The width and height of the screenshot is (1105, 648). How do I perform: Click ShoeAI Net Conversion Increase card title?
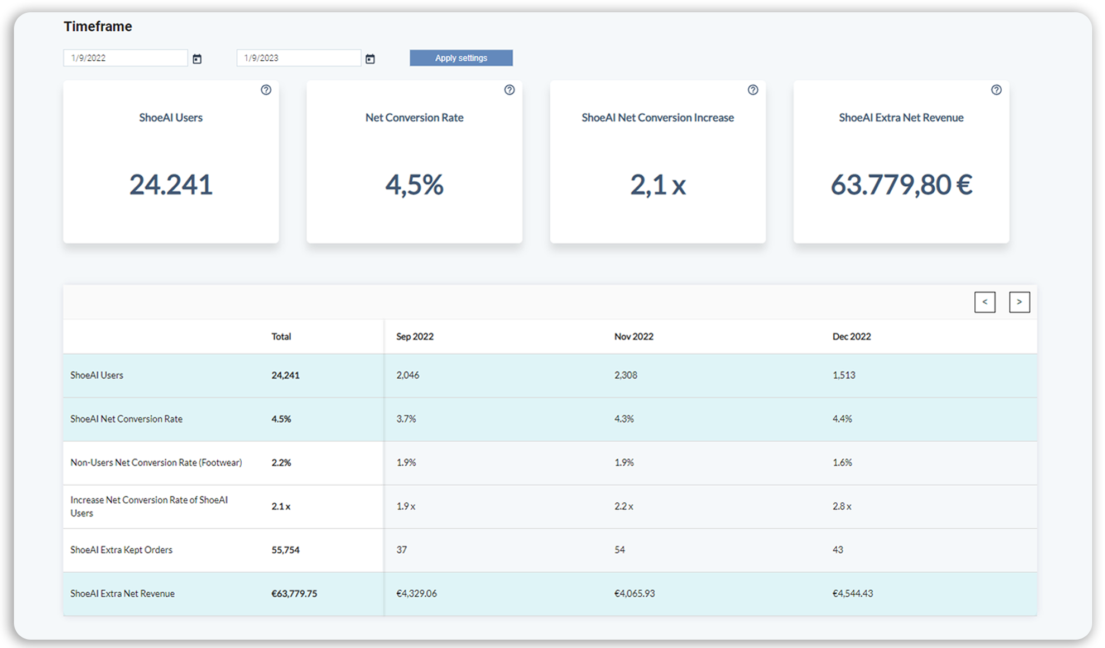pyautogui.click(x=657, y=118)
